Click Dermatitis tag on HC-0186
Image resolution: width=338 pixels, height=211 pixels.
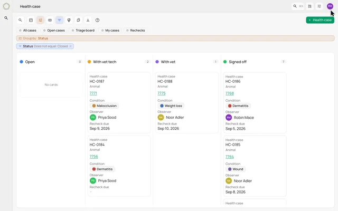tap(238, 105)
